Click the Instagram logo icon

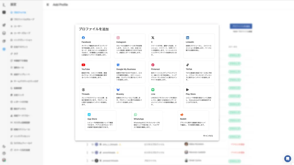[x=118, y=38]
